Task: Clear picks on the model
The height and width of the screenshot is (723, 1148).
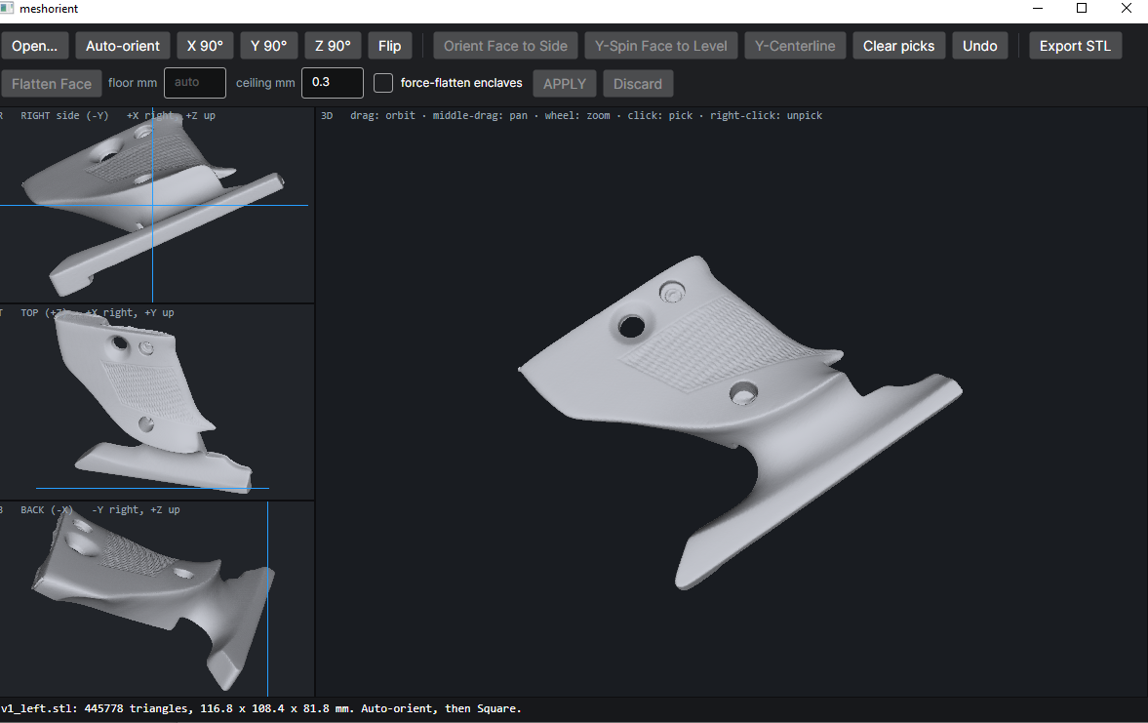Action: coord(898,46)
